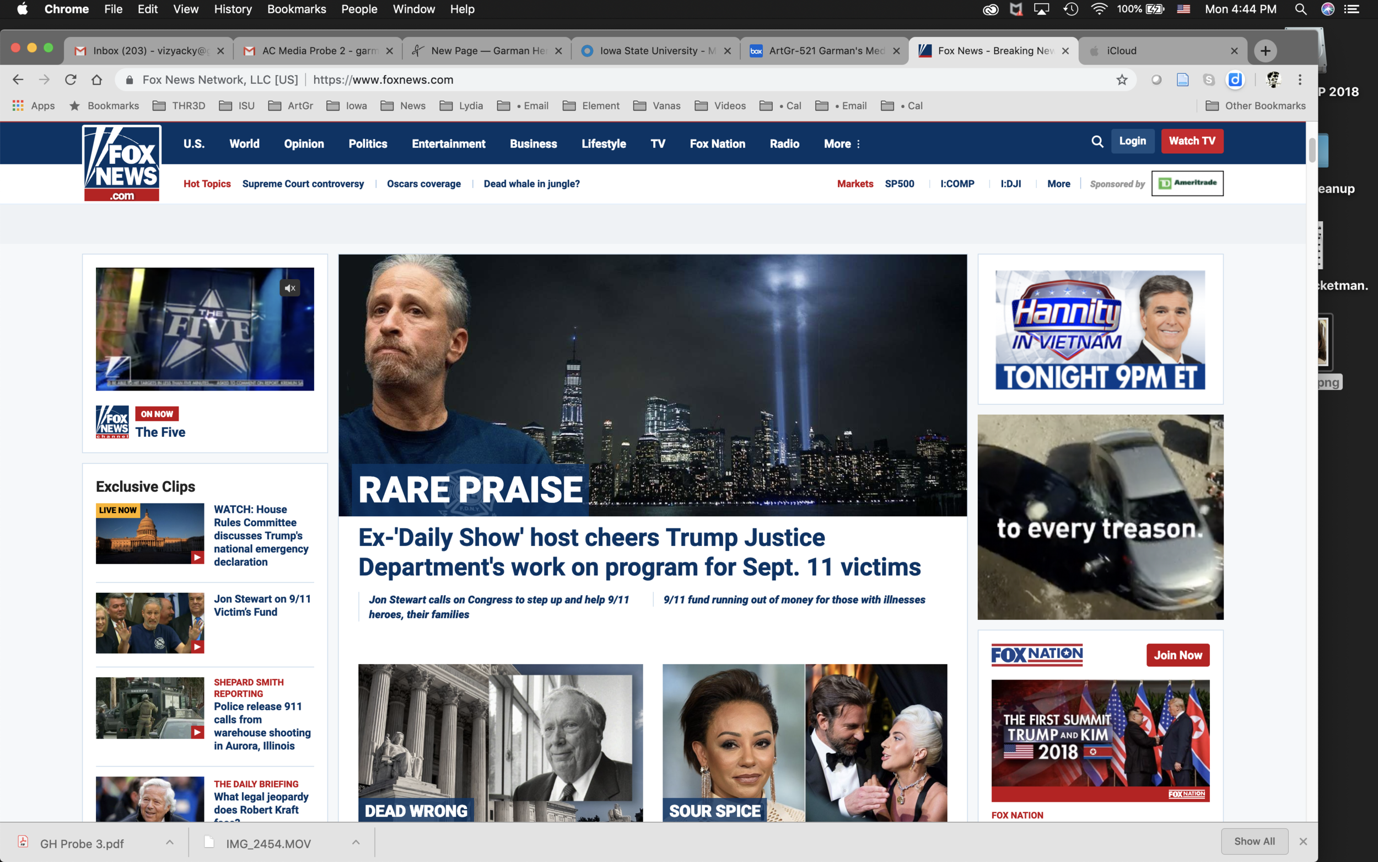Open the News bookmarks folder
The height and width of the screenshot is (862, 1378).
[x=403, y=106]
